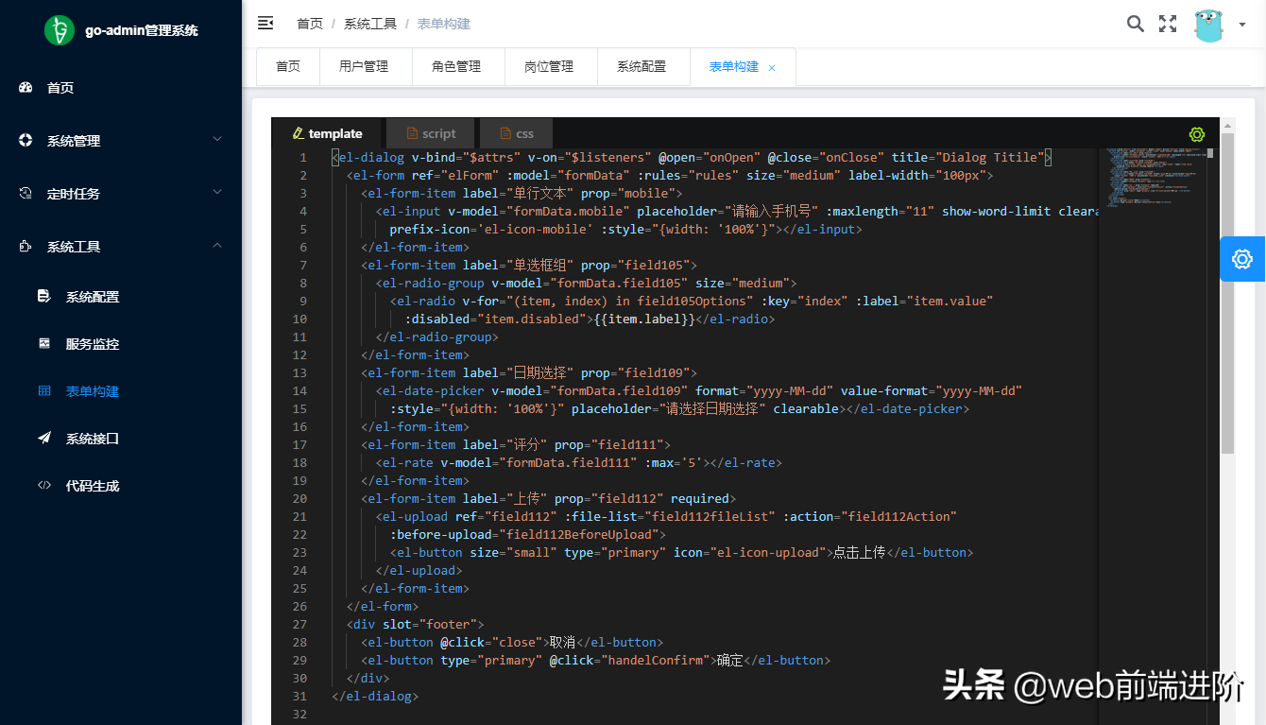
Task: Click "handelConfirm" text on line 29
Action: click(x=658, y=661)
